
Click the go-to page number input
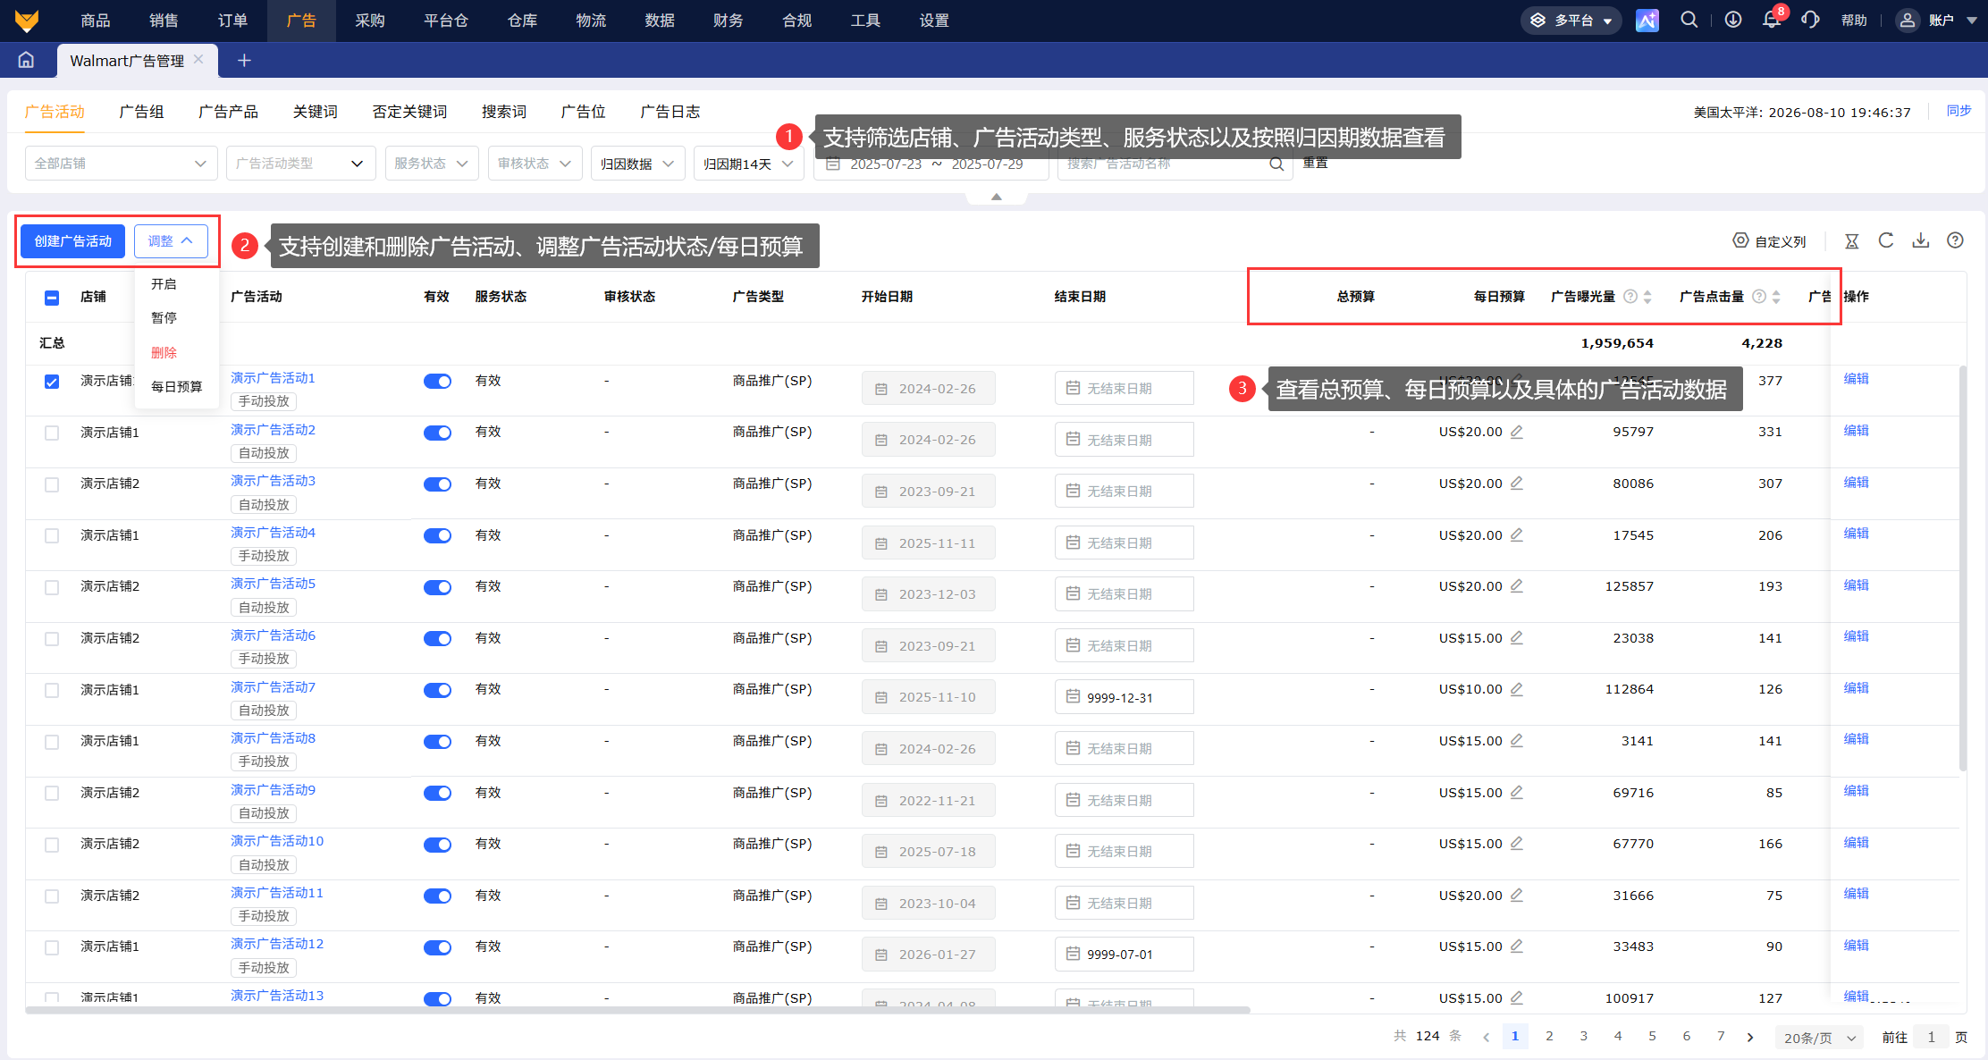1931,1037
